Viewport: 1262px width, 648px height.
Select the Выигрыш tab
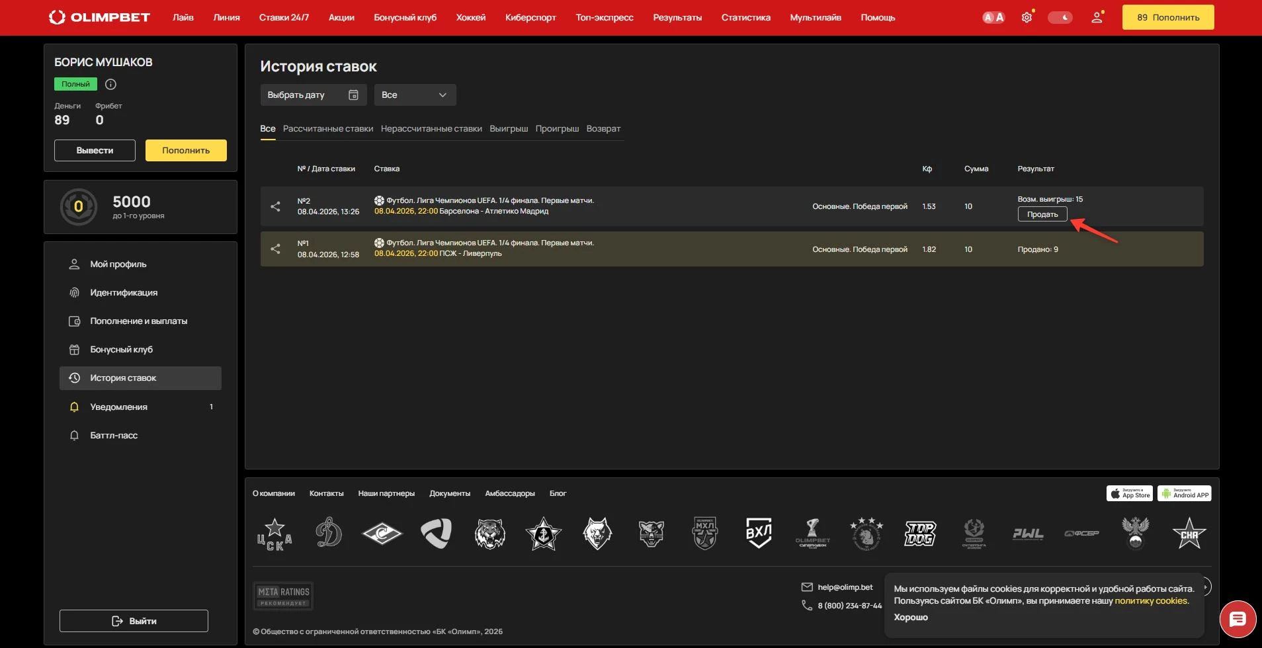(509, 129)
